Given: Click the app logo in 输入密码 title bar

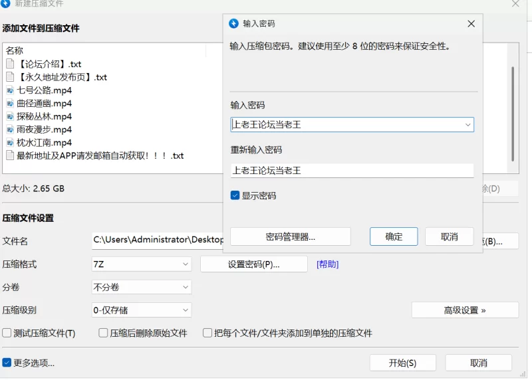Looking at the screenshot, I should [x=233, y=24].
